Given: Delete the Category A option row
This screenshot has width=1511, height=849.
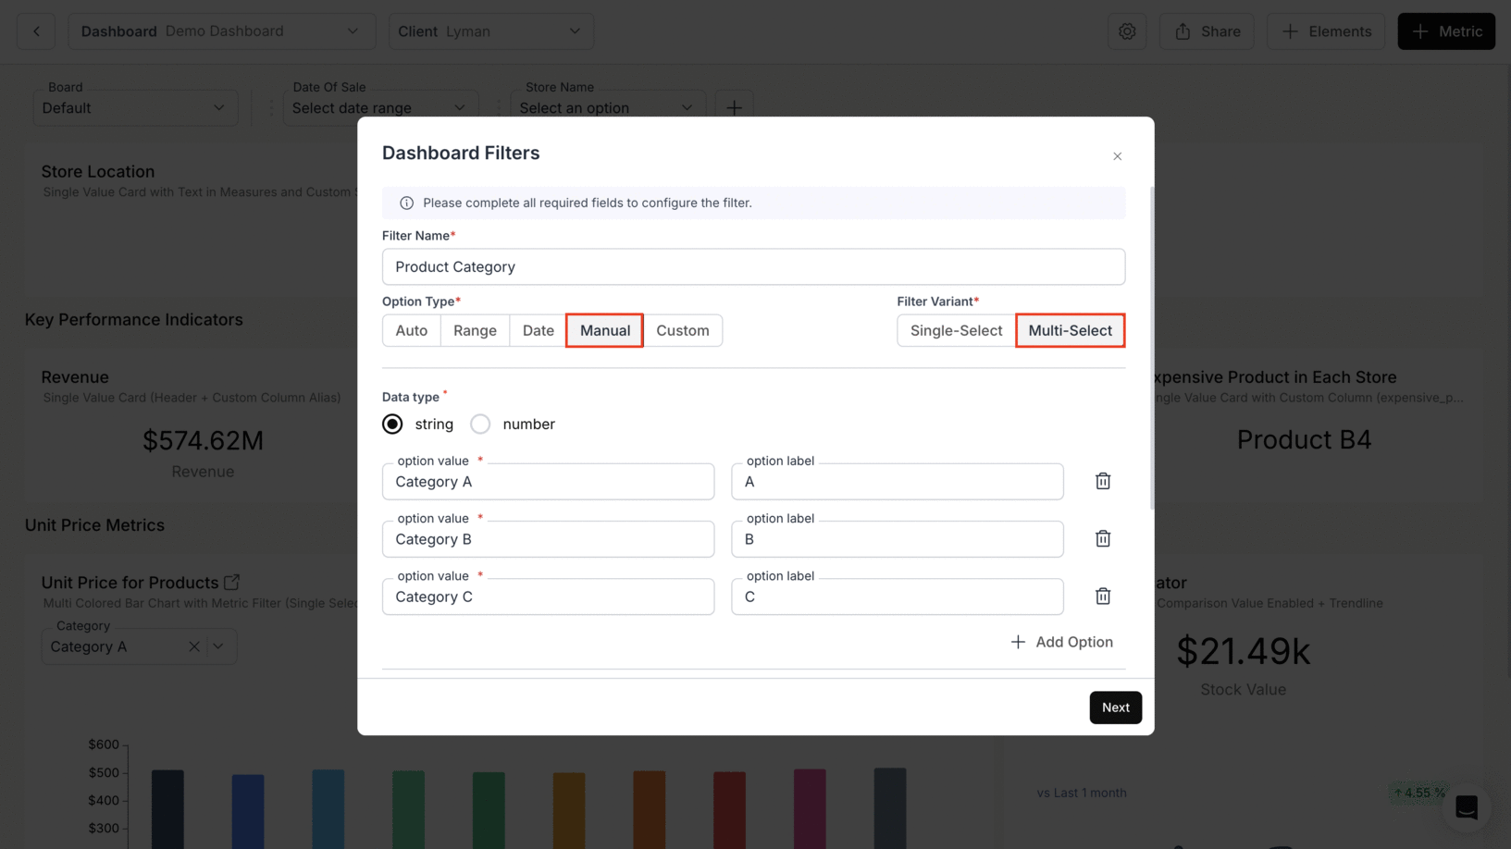Looking at the screenshot, I should (1102, 481).
